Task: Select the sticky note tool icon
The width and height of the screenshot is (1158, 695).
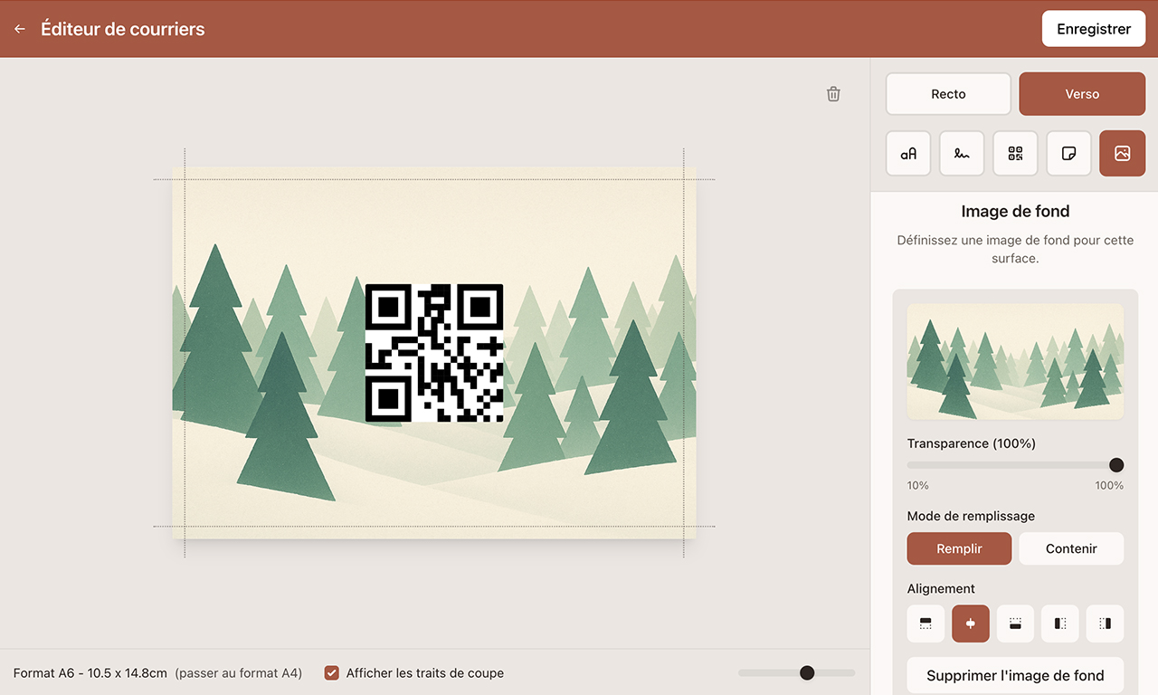Action: [1068, 154]
